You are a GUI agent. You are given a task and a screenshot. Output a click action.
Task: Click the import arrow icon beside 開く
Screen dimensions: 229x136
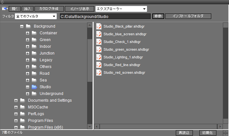[5, 9]
